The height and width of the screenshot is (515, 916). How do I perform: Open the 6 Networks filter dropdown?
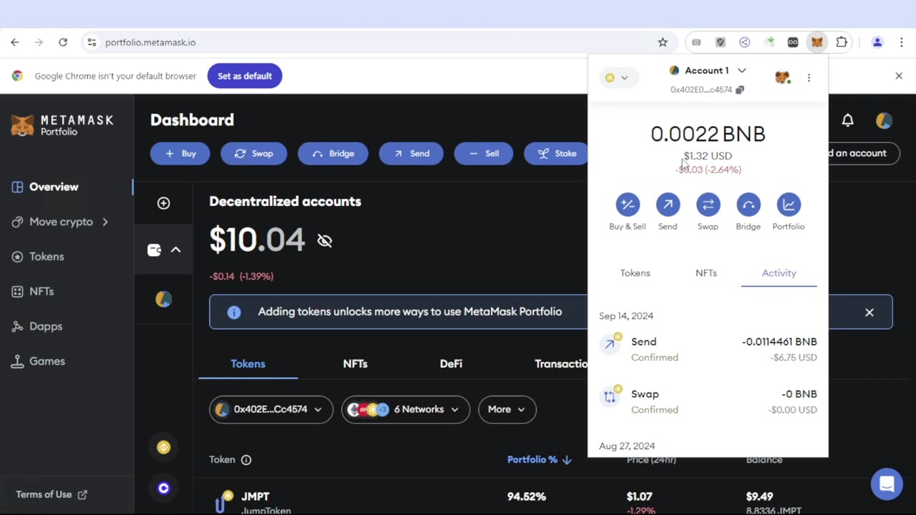406,409
